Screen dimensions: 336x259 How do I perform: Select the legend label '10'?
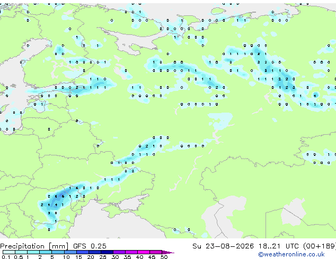pos(66,257)
